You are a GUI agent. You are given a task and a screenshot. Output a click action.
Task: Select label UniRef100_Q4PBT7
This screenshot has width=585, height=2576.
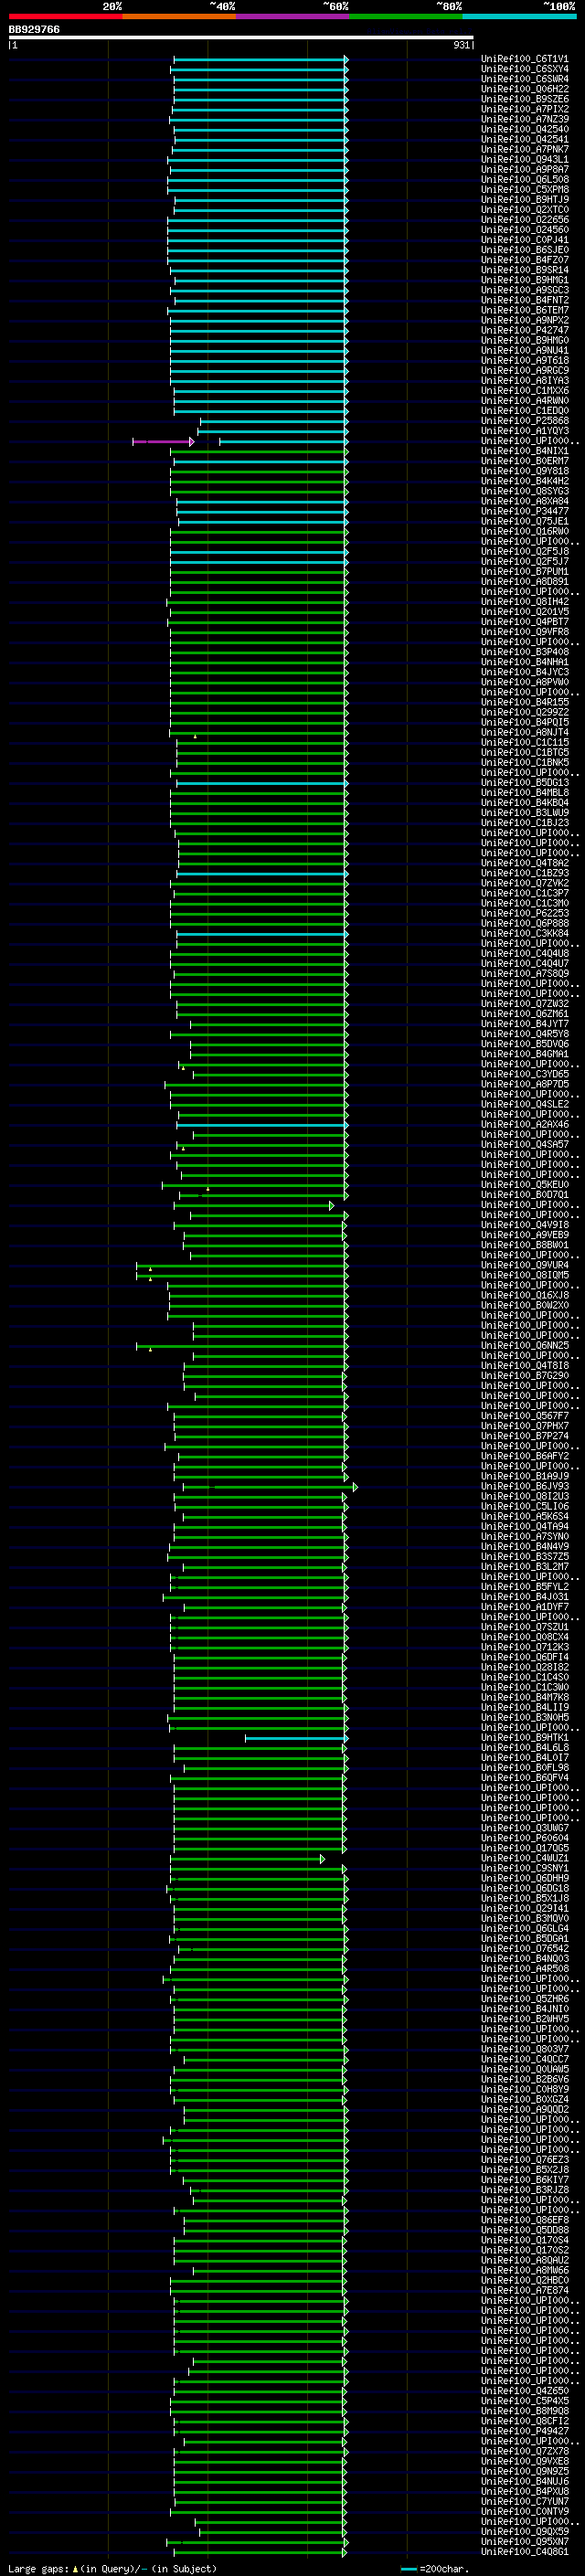pos(524,622)
